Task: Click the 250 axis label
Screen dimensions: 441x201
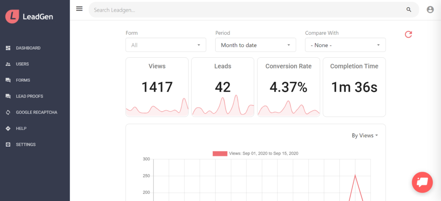Action: 146,176
